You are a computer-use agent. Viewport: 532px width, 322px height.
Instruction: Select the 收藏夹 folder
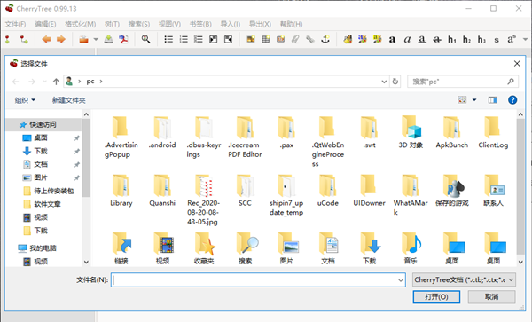204,248
